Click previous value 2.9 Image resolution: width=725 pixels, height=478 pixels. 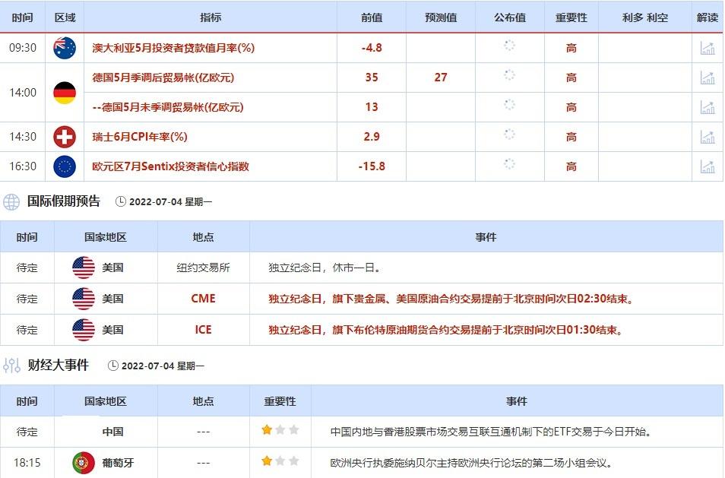372,136
